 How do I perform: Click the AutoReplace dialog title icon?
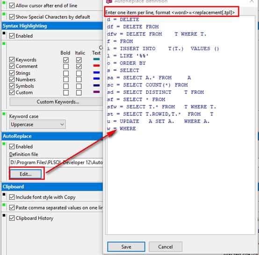(x=109, y=1)
